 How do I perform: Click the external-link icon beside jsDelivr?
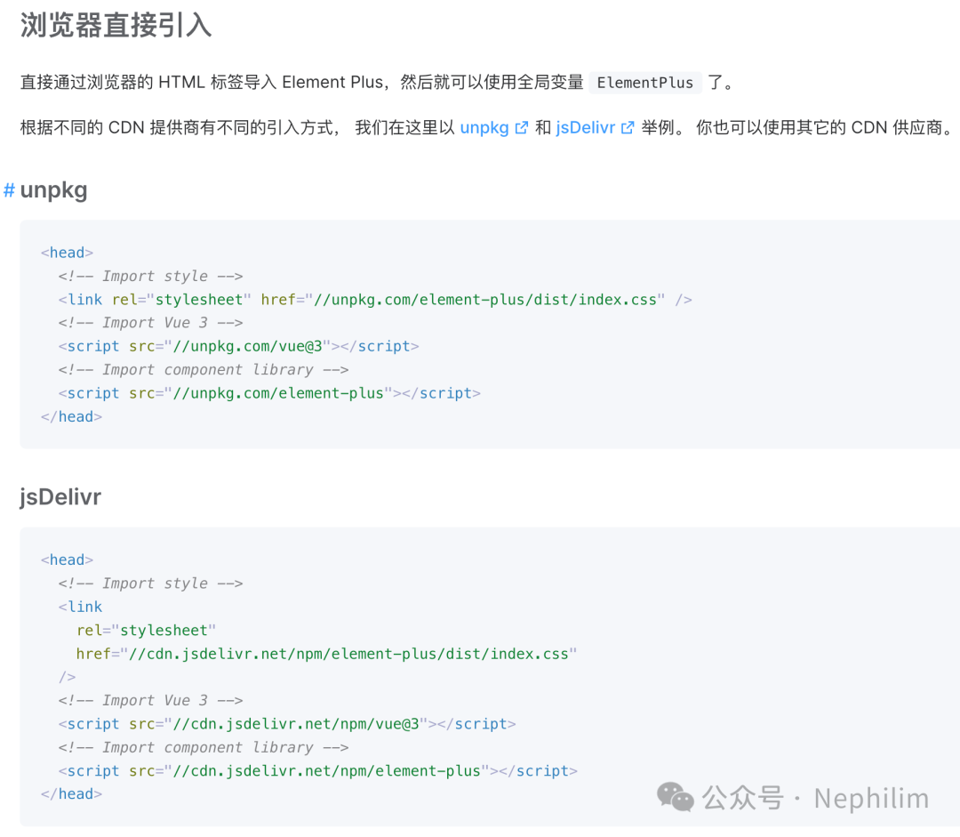[x=628, y=128]
